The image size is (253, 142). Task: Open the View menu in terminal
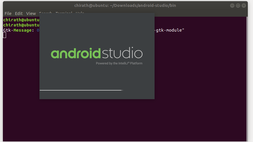(x=31, y=14)
